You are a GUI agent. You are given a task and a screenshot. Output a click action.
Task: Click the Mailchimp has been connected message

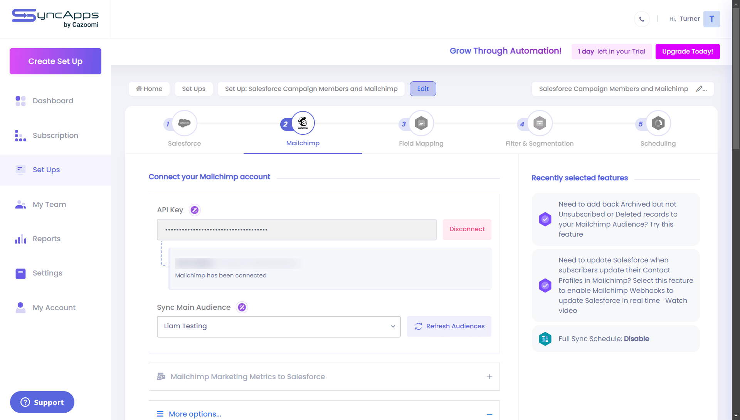pyautogui.click(x=221, y=276)
